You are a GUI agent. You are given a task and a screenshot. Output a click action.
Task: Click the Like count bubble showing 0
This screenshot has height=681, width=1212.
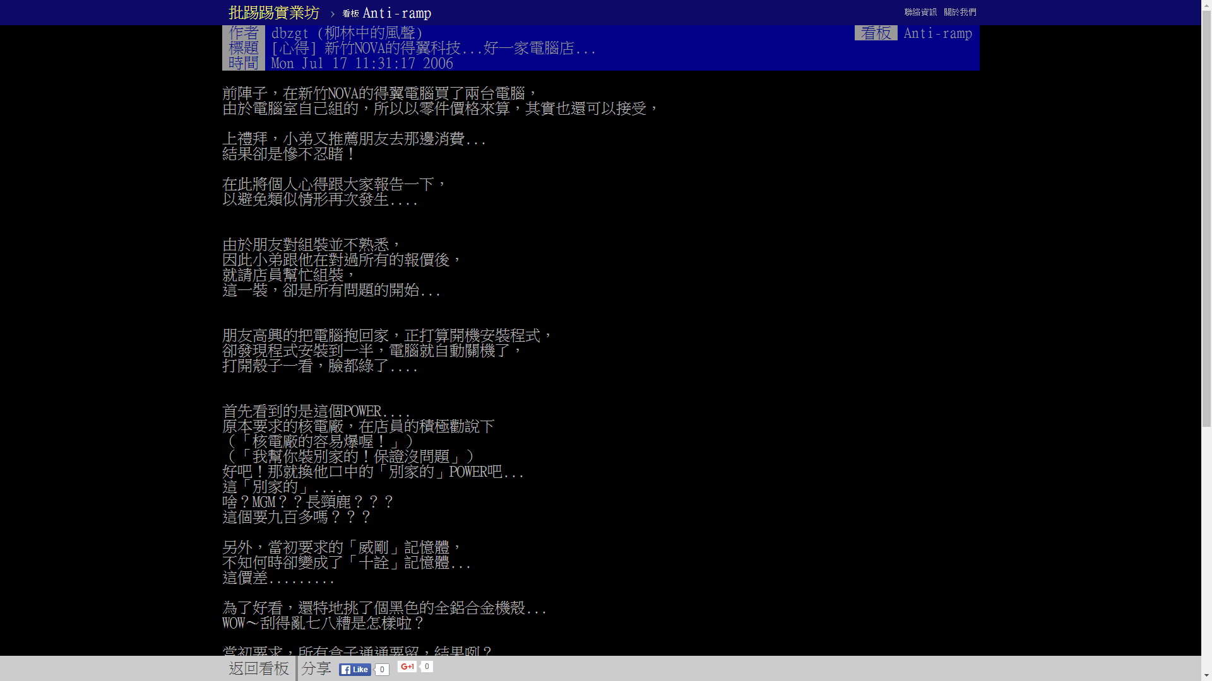381,670
